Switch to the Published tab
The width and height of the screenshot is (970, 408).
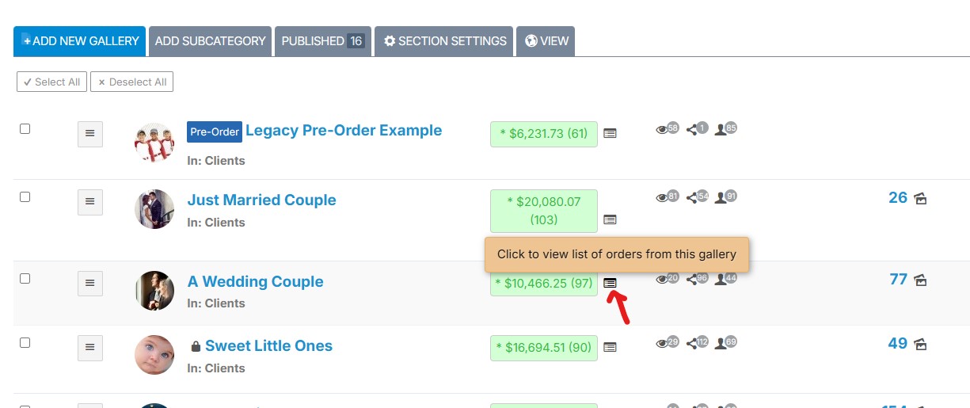[323, 41]
